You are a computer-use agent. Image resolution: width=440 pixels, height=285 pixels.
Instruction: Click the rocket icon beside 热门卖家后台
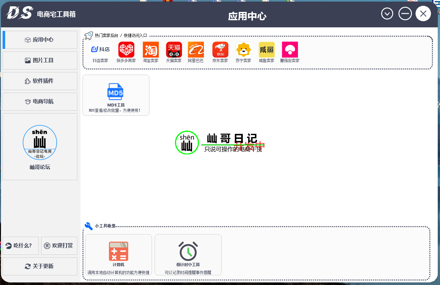[89, 36]
